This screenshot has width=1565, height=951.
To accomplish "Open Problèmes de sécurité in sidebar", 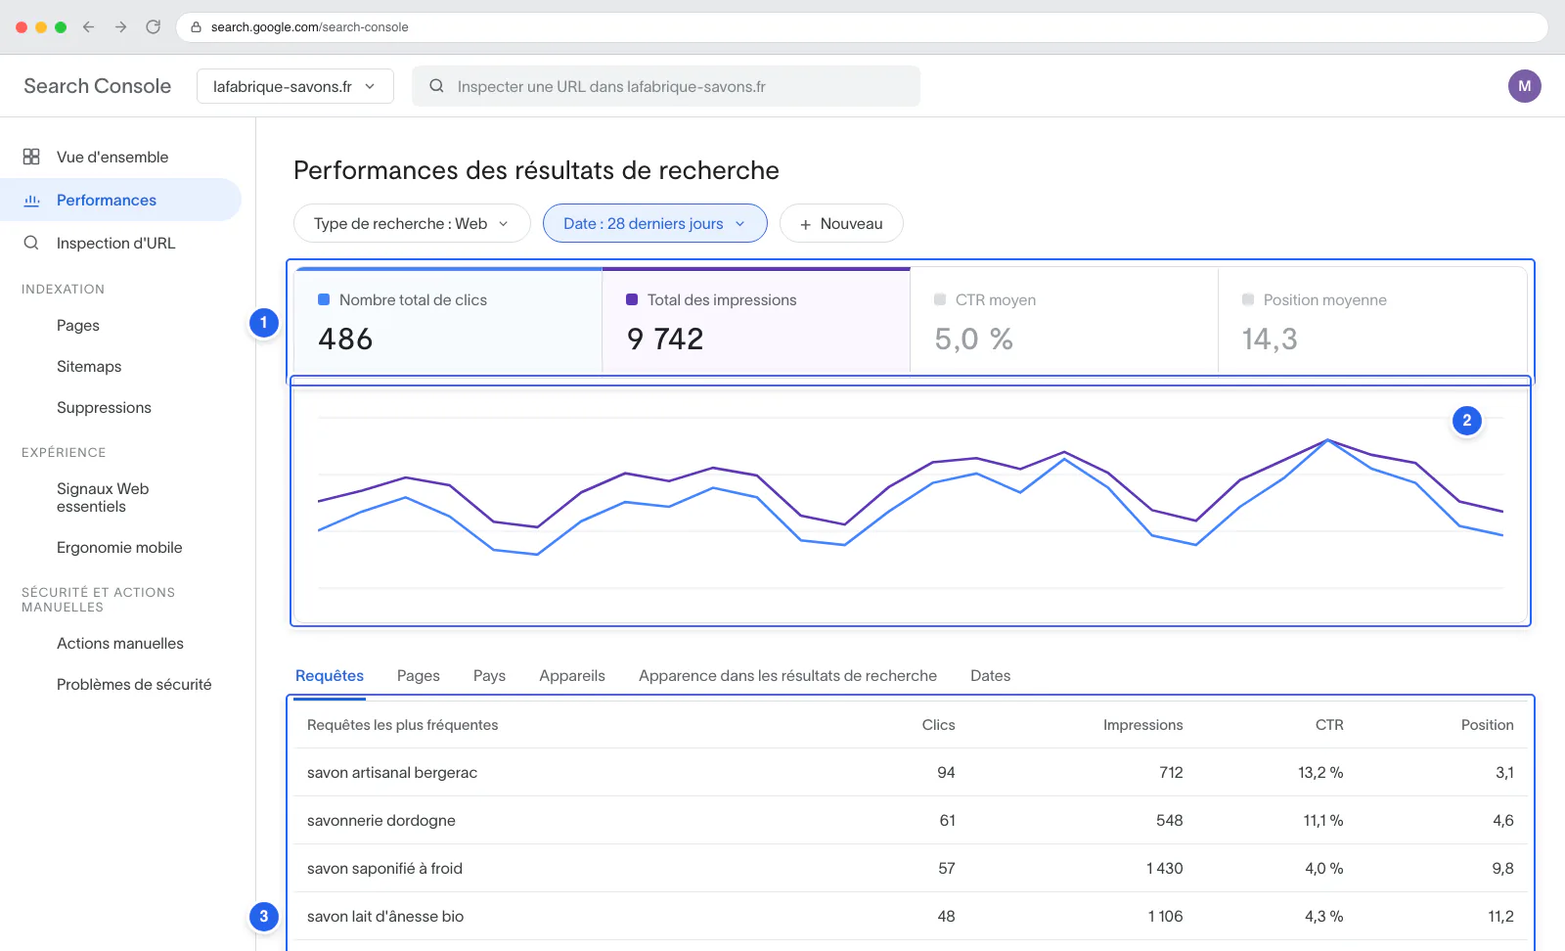I will (x=134, y=685).
